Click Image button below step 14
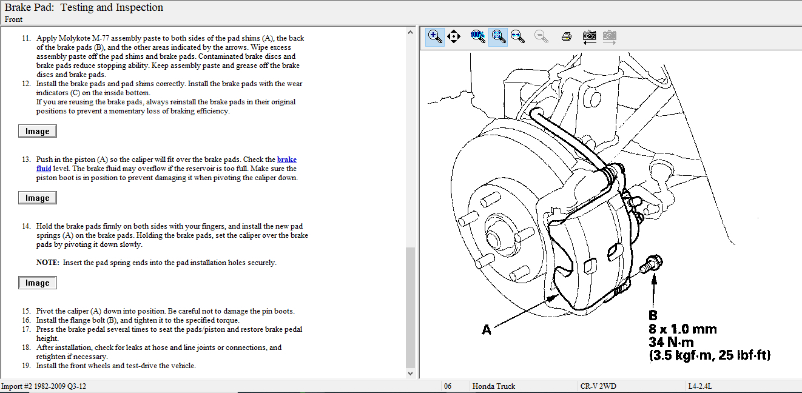The height and width of the screenshot is (393, 802). click(x=37, y=283)
